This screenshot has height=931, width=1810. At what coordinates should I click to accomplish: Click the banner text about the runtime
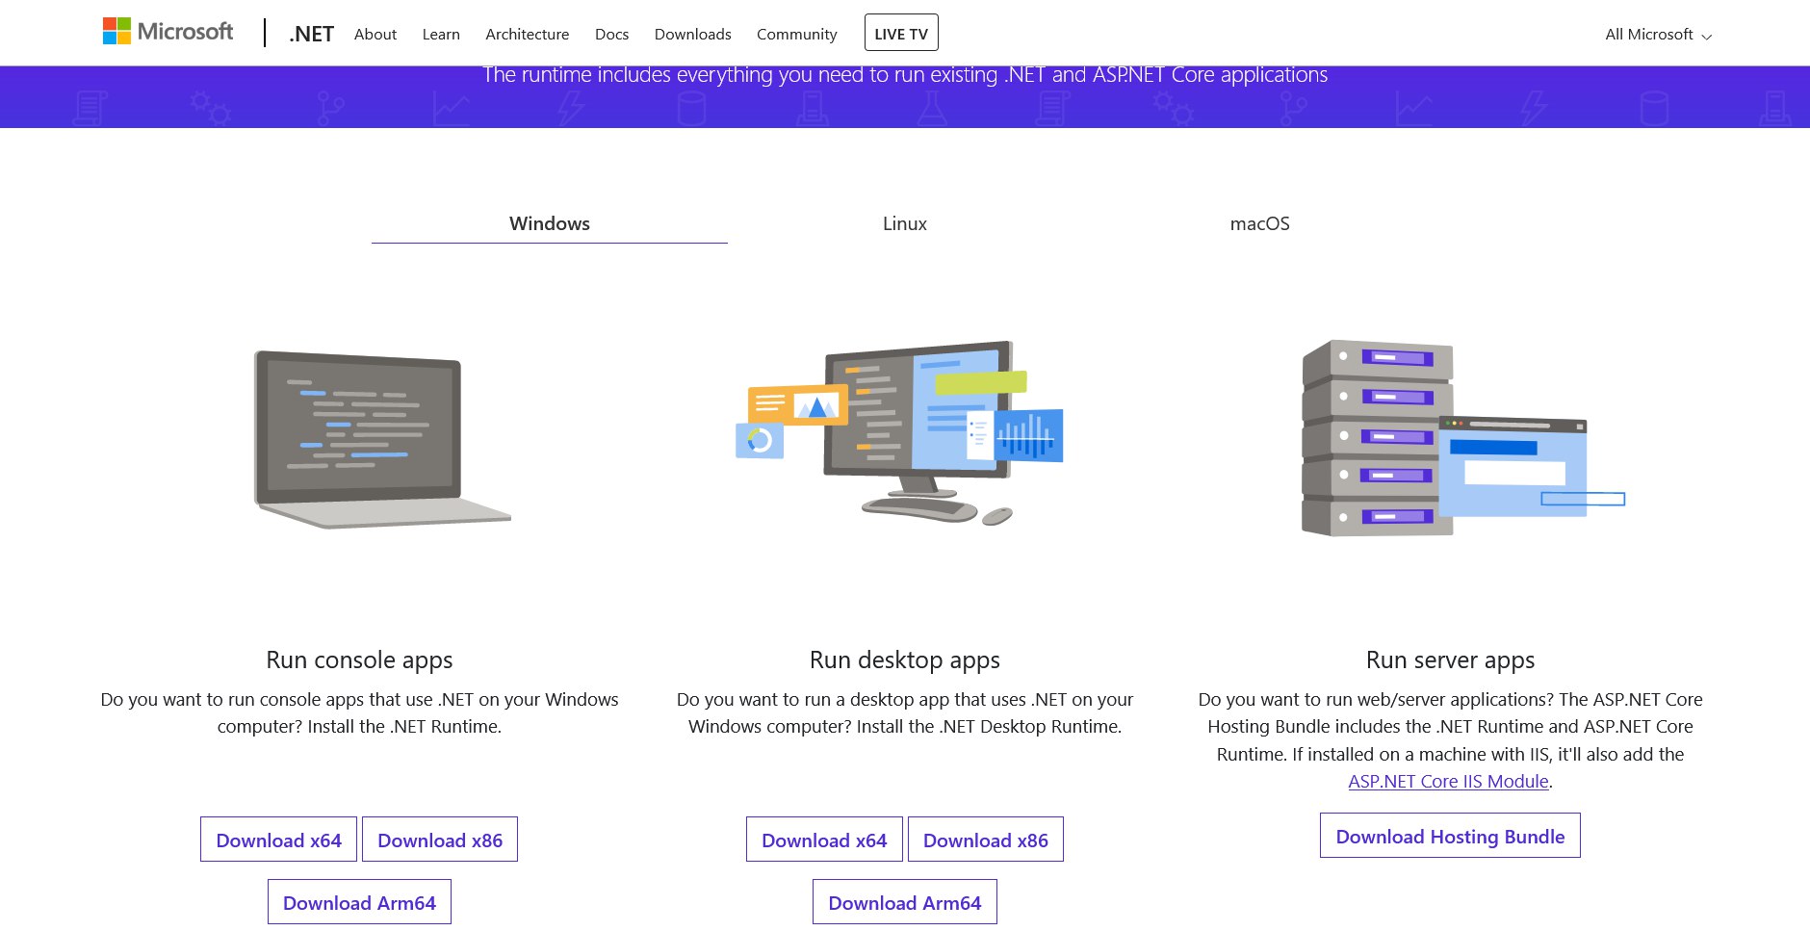[x=905, y=75]
